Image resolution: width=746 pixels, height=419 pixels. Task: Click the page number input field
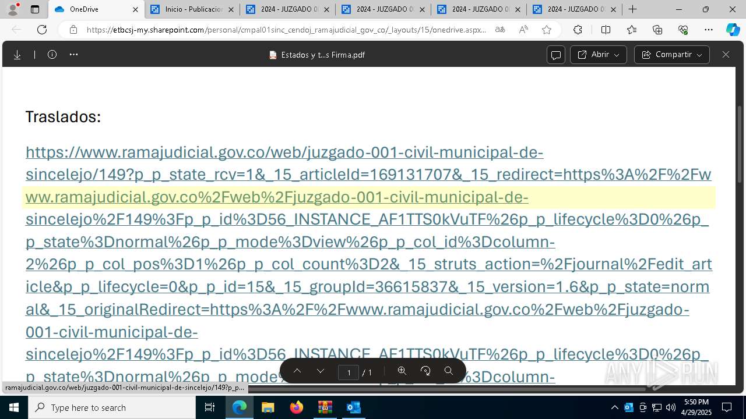click(x=349, y=372)
